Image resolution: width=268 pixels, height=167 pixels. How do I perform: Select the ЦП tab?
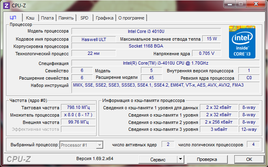point(13,17)
